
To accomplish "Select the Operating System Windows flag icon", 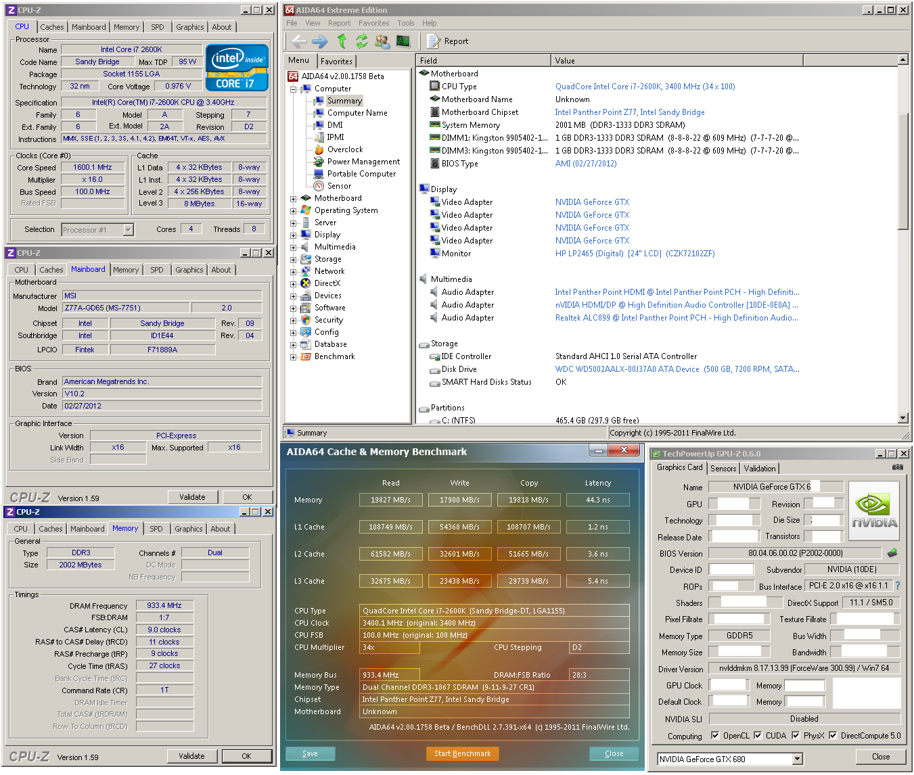I will coord(306,210).
